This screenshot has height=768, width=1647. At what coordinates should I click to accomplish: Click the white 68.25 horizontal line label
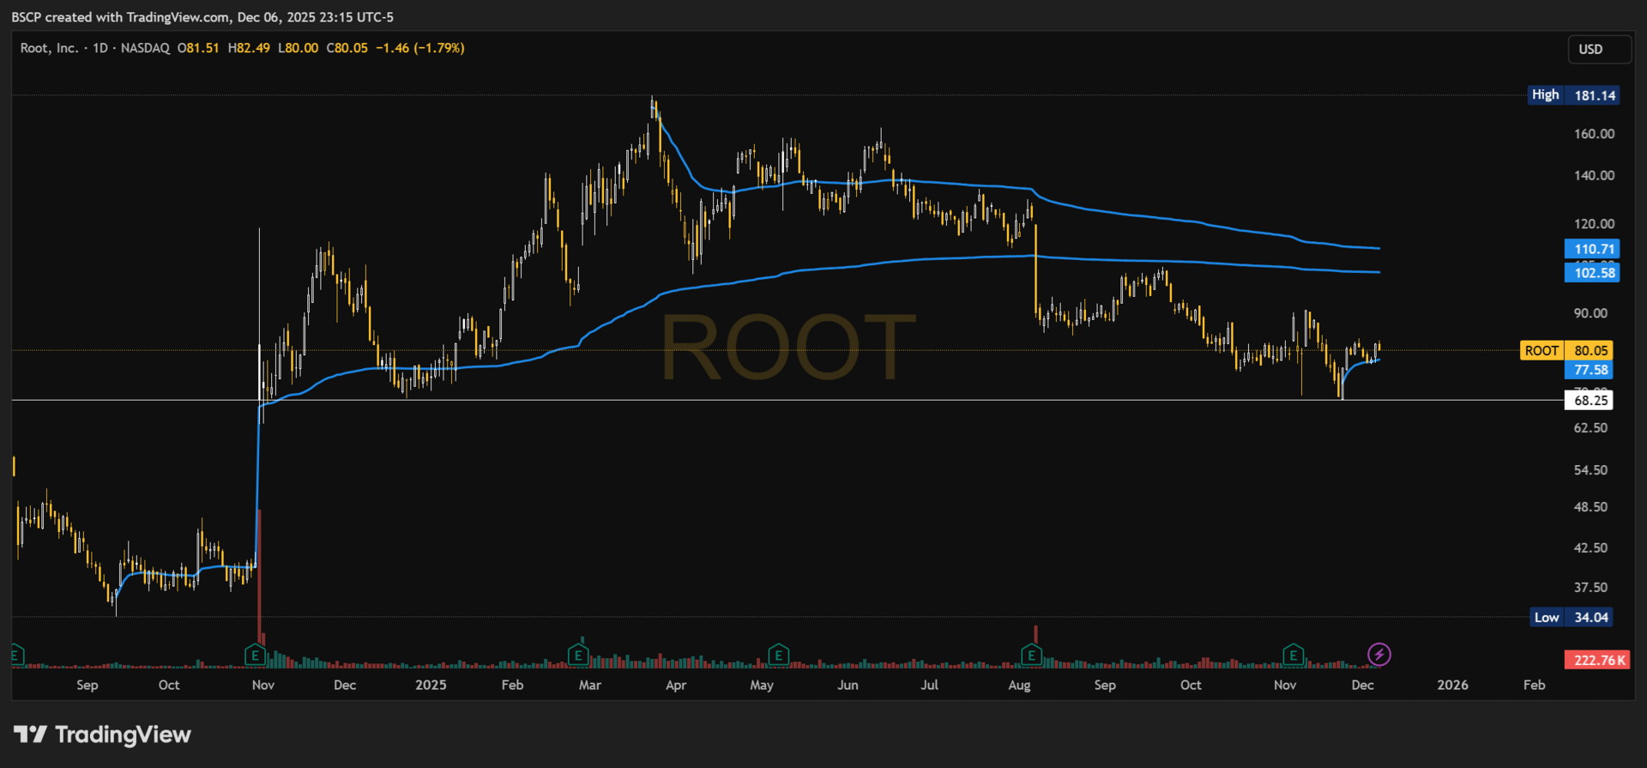(x=1589, y=400)
